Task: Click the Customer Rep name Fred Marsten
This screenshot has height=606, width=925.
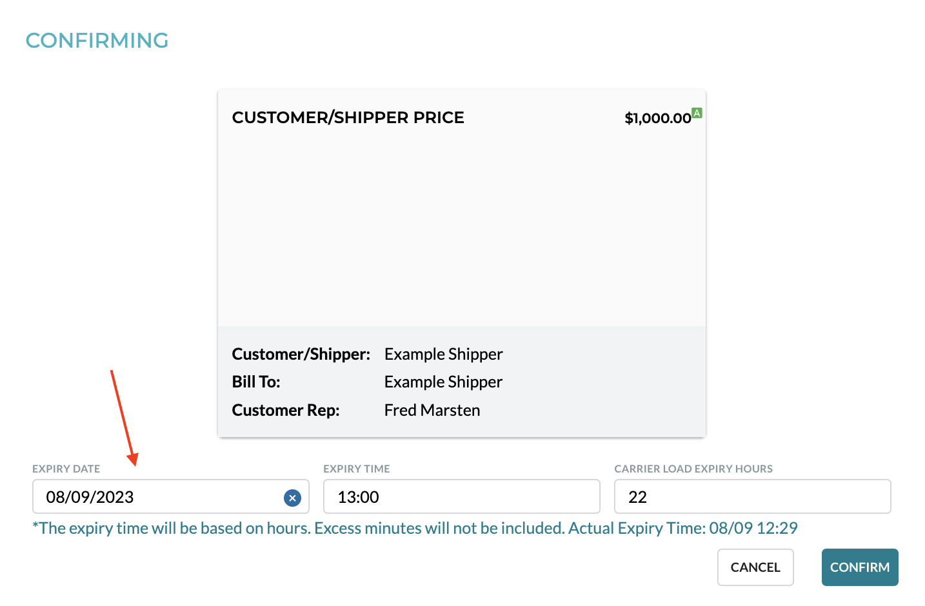Action: tap(432, 410)
